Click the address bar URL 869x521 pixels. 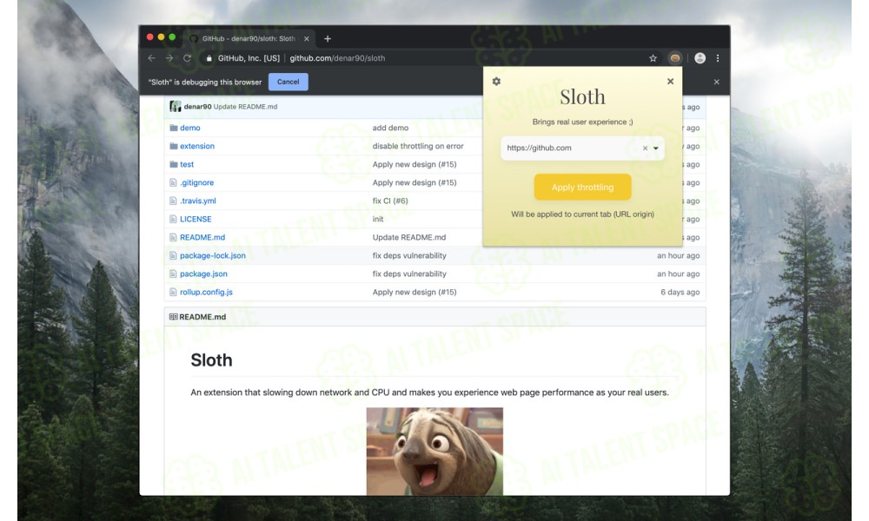click(337, 58)
